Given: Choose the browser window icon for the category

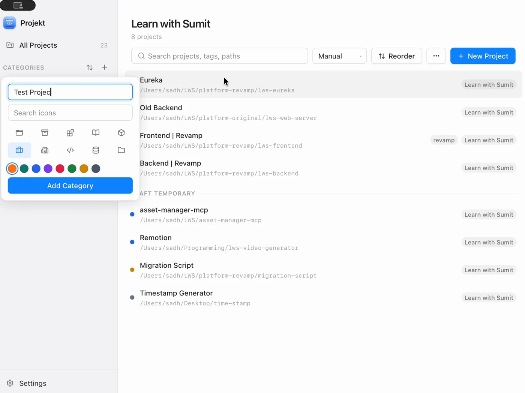Looking at the screenshot, I should pyautogui.click(x=19, y=133).
